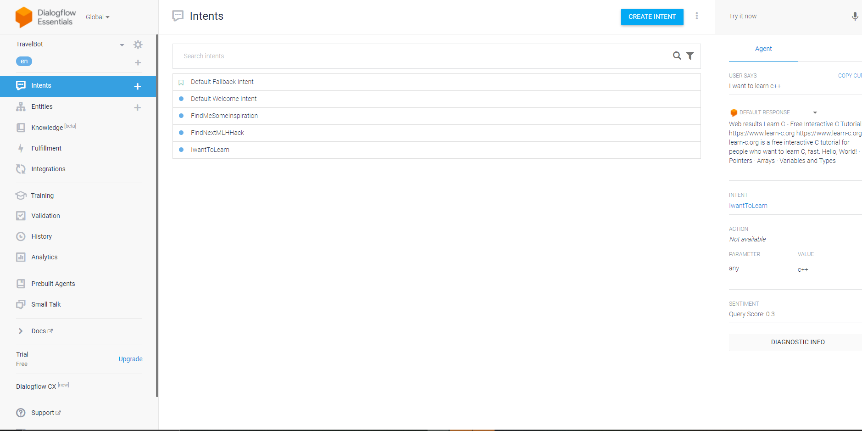Click the History clock icon
Image resolution: width=862 pixels, height=431 pixels.
pos(21,236)
